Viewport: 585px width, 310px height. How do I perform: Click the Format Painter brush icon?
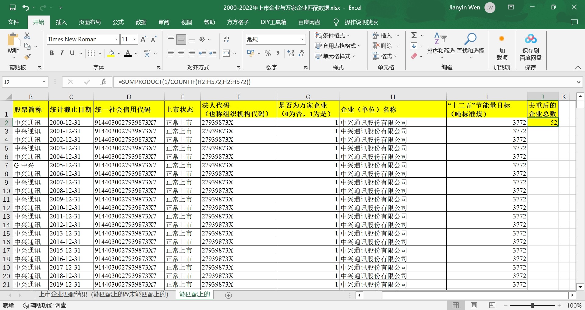point(27,57)
